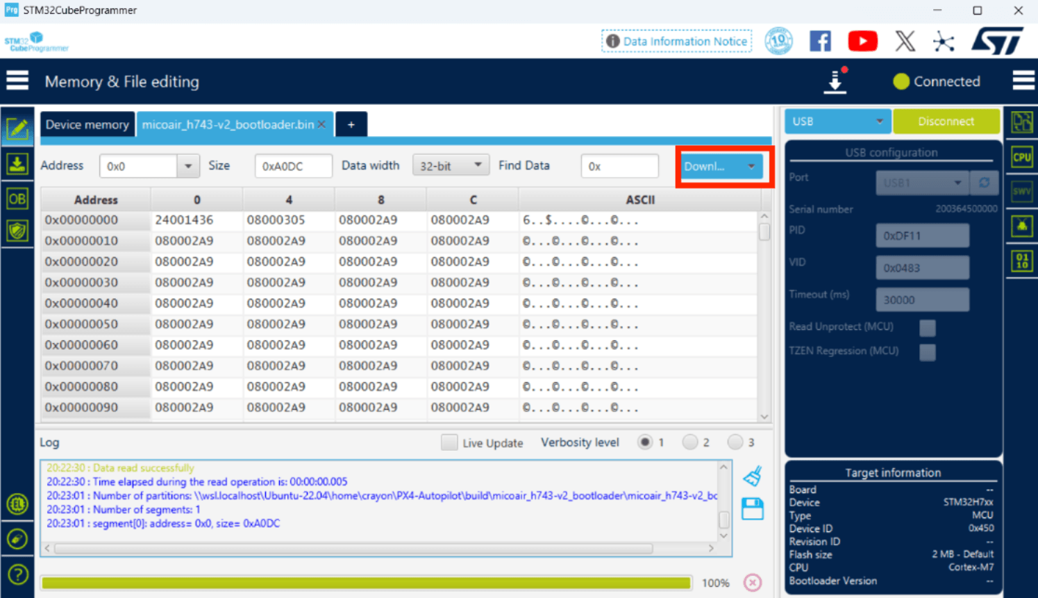Open the top board icon in right sidebar
1038x598 pixels.
coord(1022,122)
